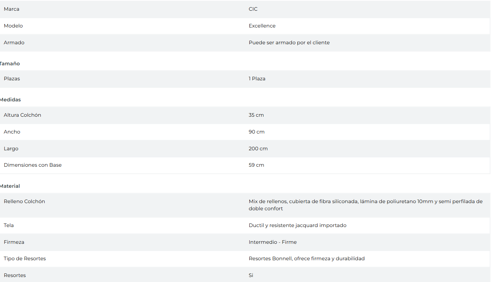This screenshot has height=282, width=498.
Task: Click the Excellence model value
Action: point(262,26)
